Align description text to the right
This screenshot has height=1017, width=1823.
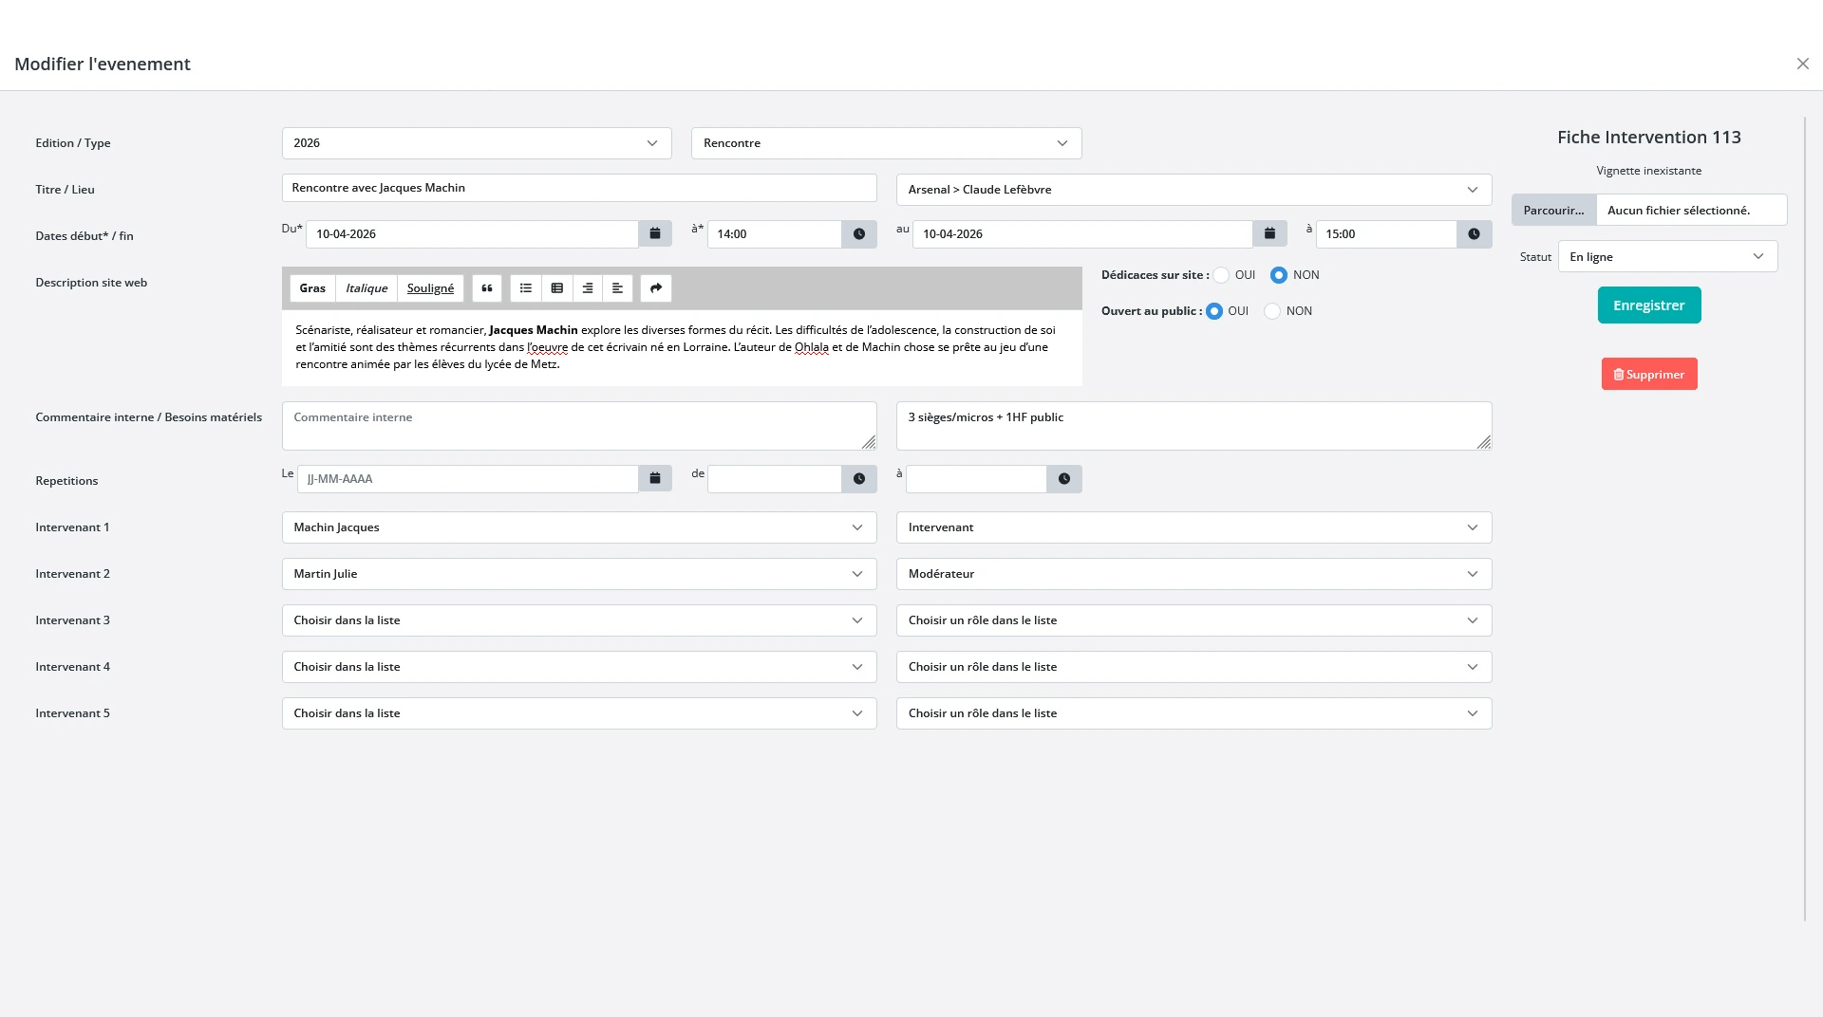point(588,288)
